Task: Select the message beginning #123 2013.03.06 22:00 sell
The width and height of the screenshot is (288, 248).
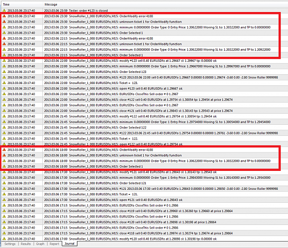Action: tap(161, 77)
